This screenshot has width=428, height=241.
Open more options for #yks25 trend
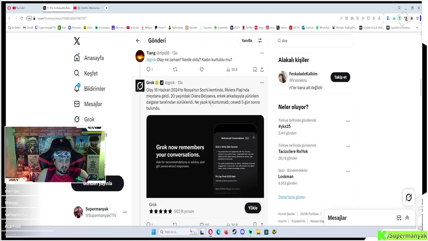(x=348, y=121)
